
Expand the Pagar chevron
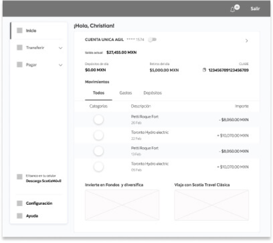point(60,65)
